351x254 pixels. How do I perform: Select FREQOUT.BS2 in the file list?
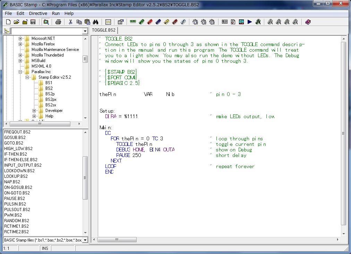click(x=17, y=132)
